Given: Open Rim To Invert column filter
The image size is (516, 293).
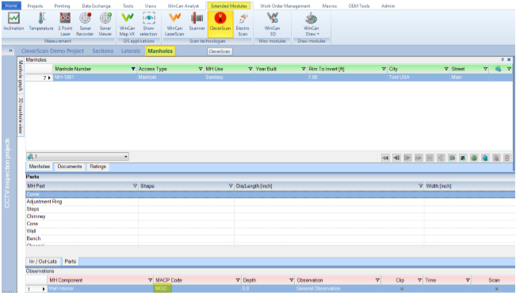Looking at the screenshot, I should pos(384,69).
